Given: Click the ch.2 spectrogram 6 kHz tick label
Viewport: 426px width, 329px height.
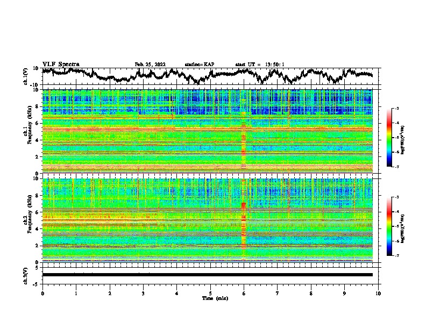Looking at the screenshot, I should click(38, 212).
